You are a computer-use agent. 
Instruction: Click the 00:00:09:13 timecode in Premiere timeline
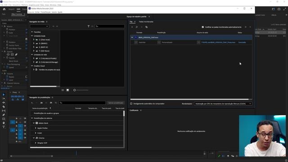click(x=18, y=96)
